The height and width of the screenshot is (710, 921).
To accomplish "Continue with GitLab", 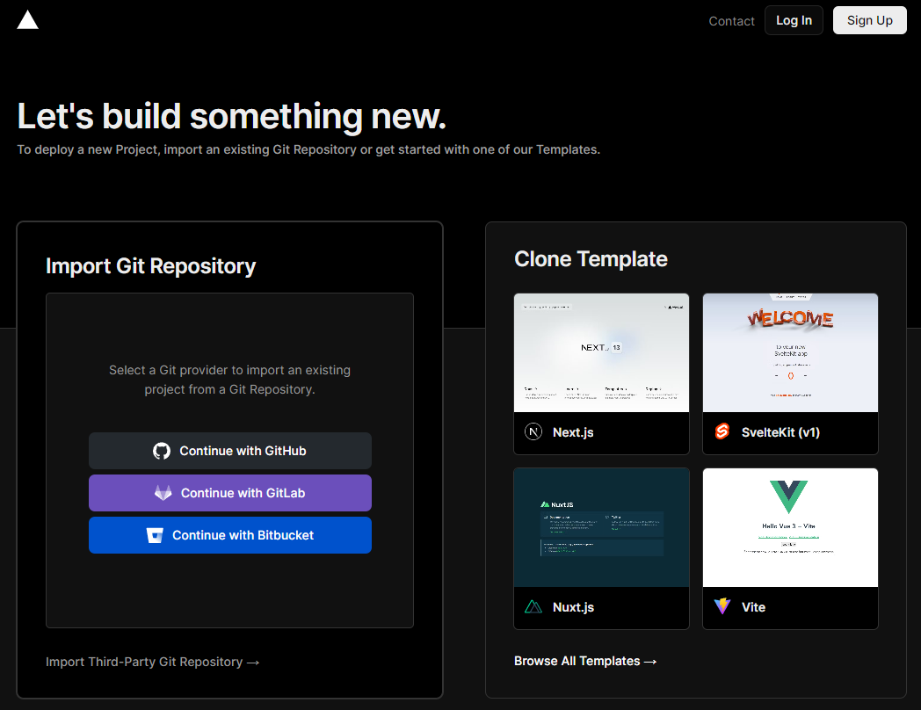I will 230,493.
